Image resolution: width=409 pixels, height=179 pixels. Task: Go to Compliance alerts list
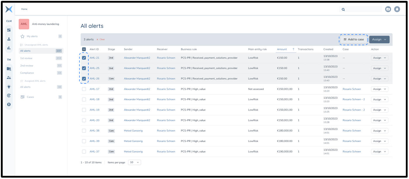[27, 73]
